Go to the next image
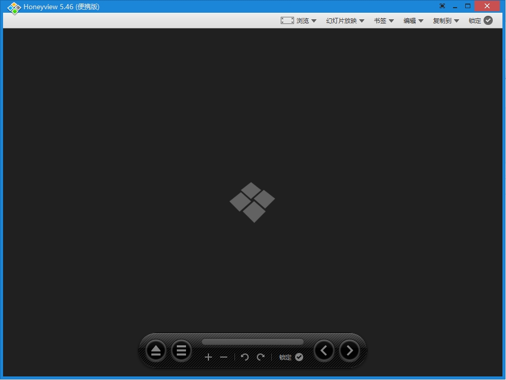Image resolution: width=506 pixels, height=380 pixels. click(x=349, y=350)
